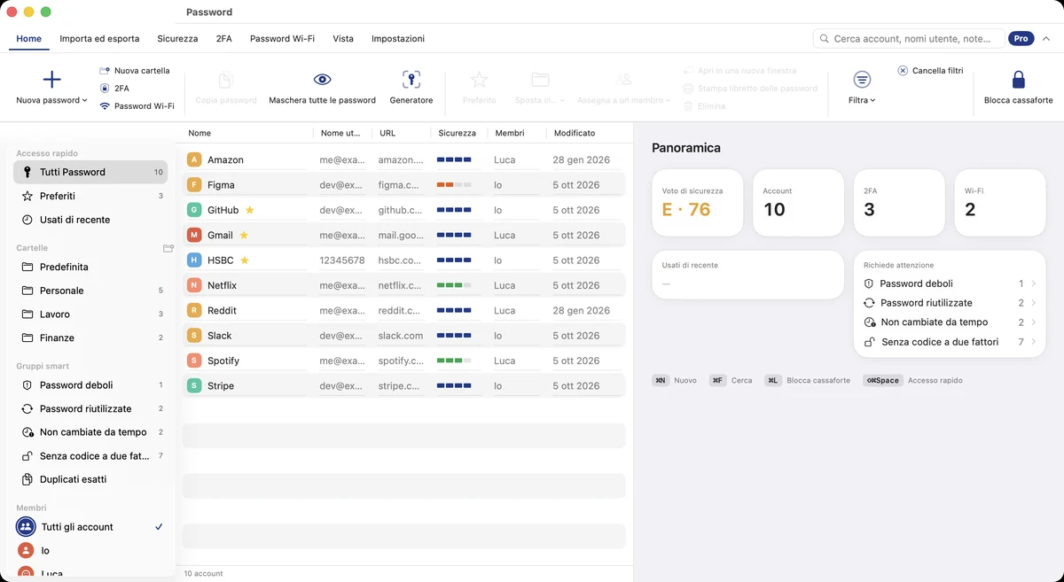Click the Stripe account letter icon
This screenshot has width=1064, height=582.
point(194,386)
